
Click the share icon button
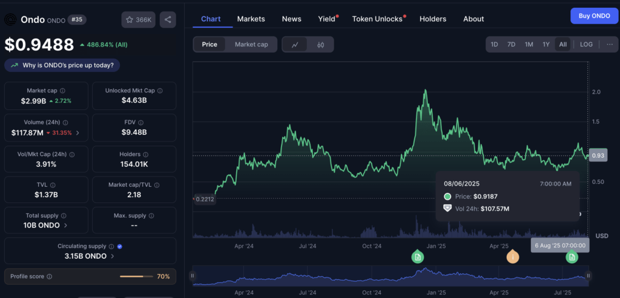(168, 20)
